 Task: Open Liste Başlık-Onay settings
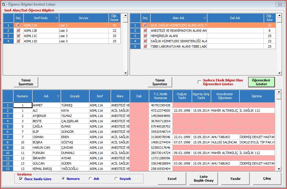204,178
